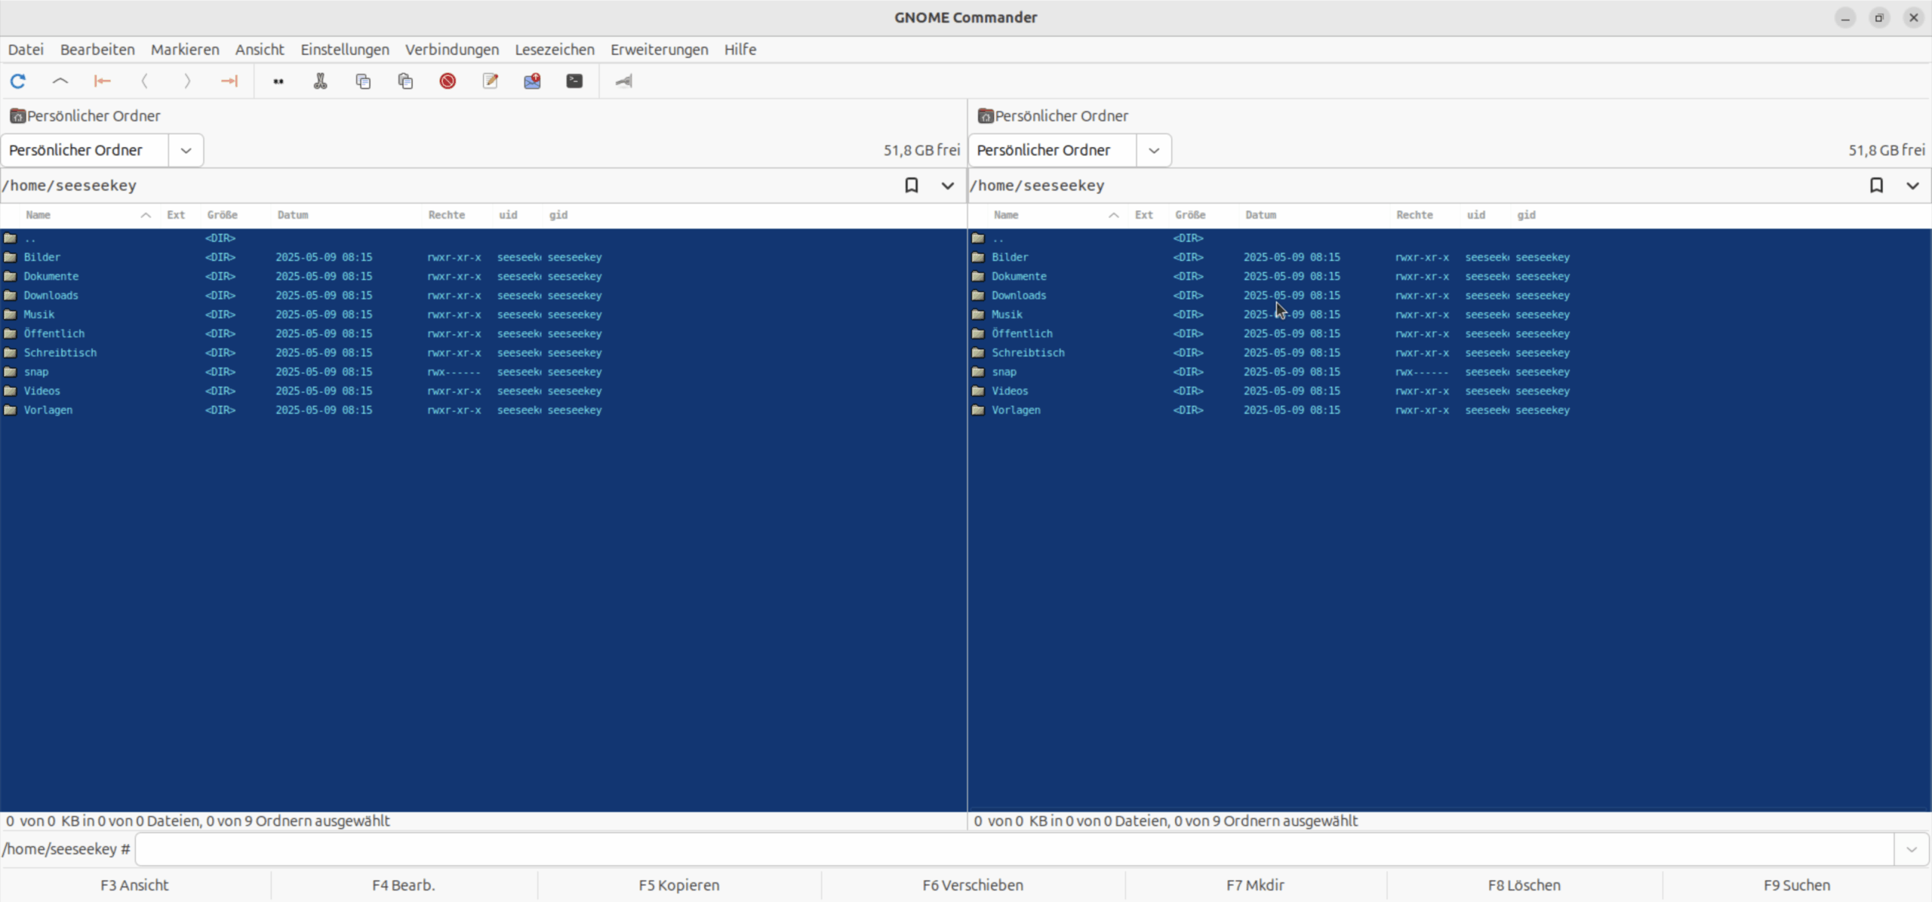Image resolution: width=1932 pixels, height=902 pixels.
Task: Click the blue refresh icon
Action: [18, 81]
